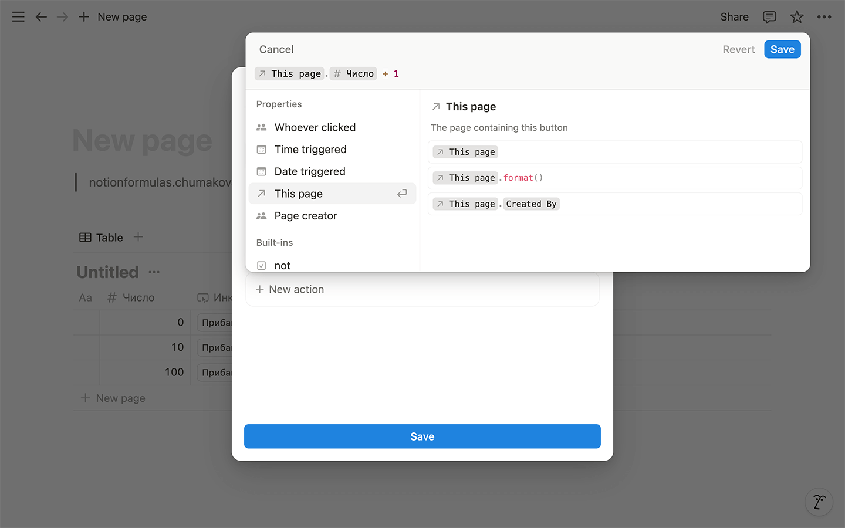Viewport: 845px width, 528px height.
Task: Click the button in the row with 100
Action: click(215, 373)
